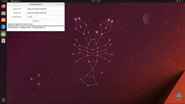
Task: Open the power menu icon
Action: coord(182,1)
